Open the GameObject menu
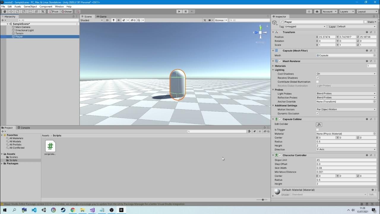The height and width of the screenshot is (214, 380). click(30, 7)
